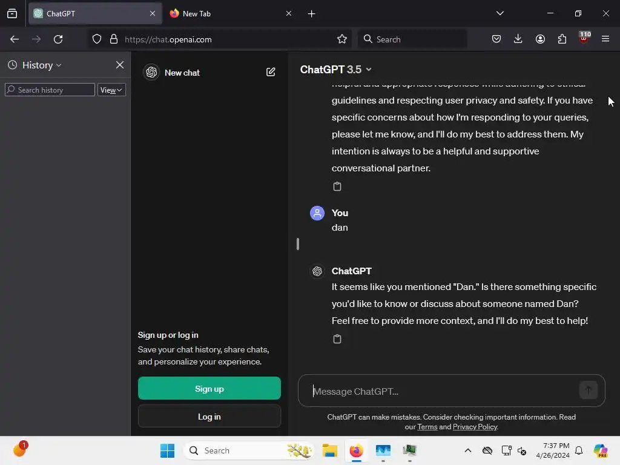This screenshot has width=620, height=465.
Task: Open the Copilot preview icon in taskbar
Action: pyautogui.click(x=601, y=450)
